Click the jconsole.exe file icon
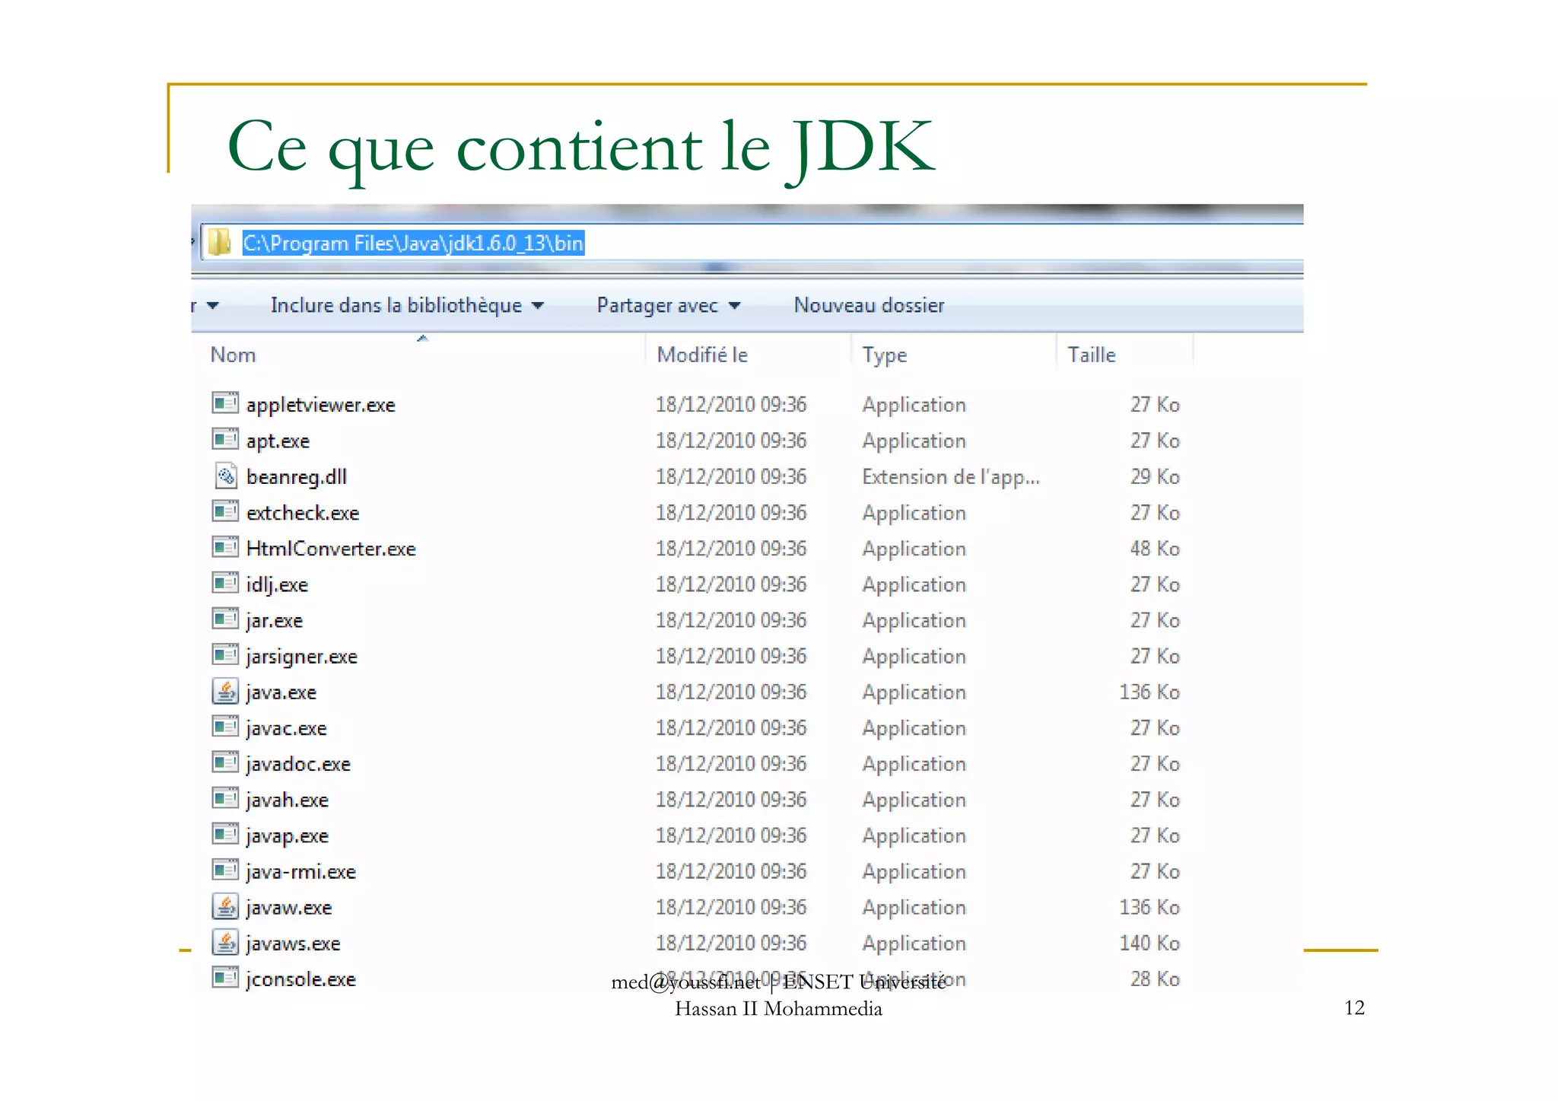This screenshot has width=1558, height=1101. point(225,977)
